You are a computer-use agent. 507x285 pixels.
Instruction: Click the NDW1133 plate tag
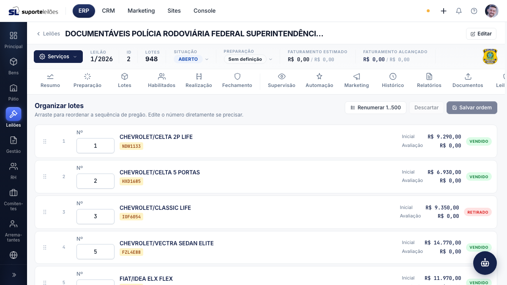pyautogui.click(x=131, y=146)
